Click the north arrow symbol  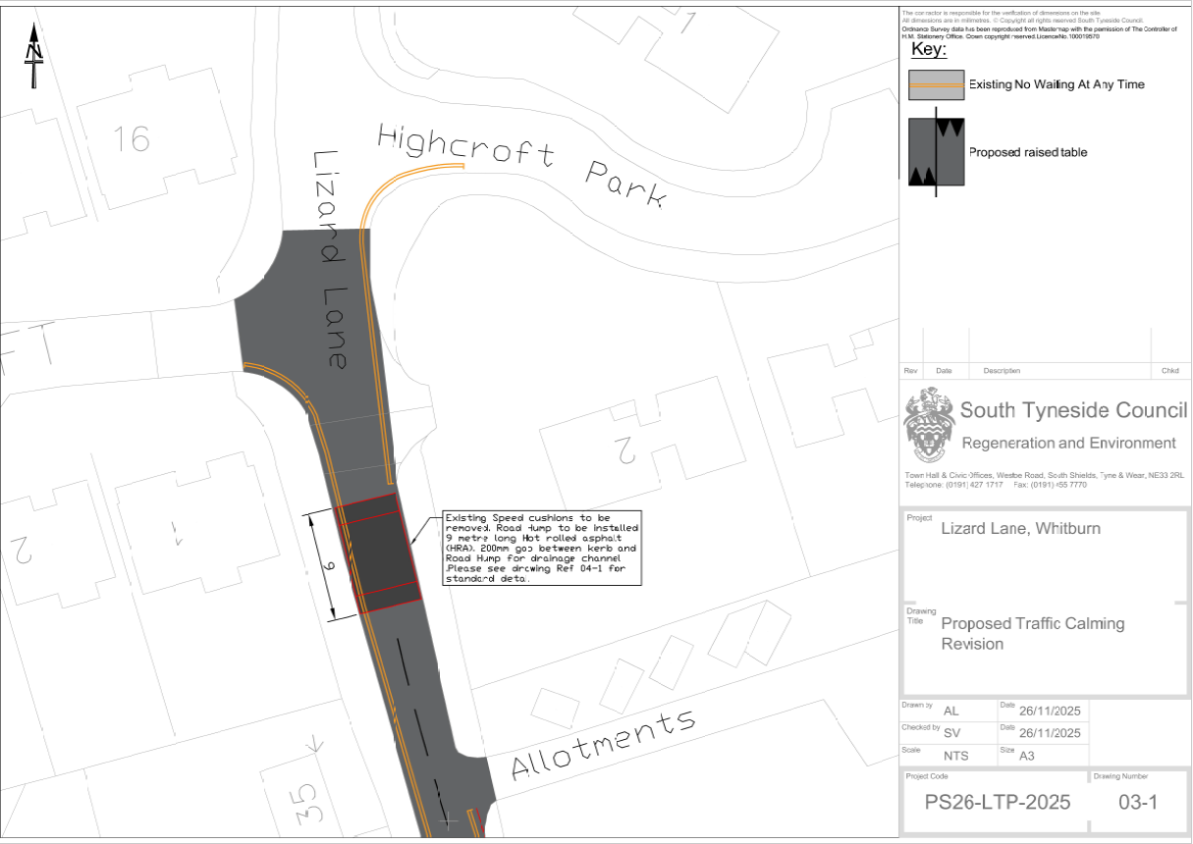[x=34, y=59]
